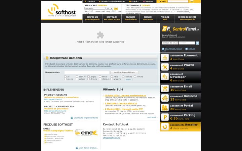This screenshot has height=151, width=242.
Task: Click the verifica disponibilitate button
Action: tap(124, 72)
